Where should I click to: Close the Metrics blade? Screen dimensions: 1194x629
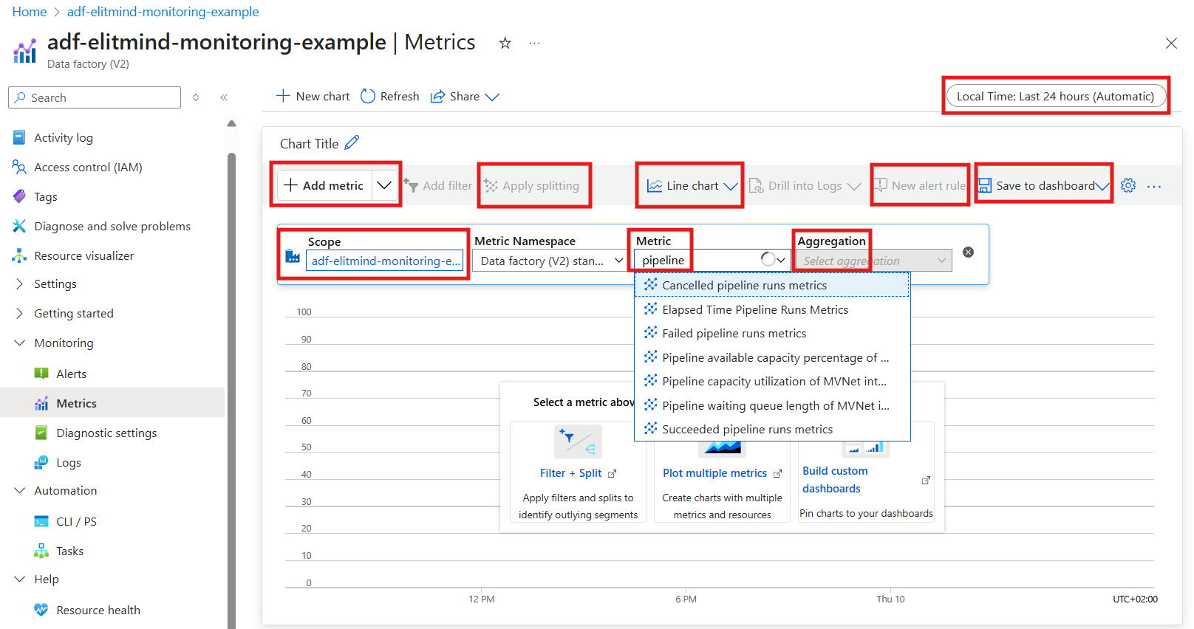coord(1171,44)
